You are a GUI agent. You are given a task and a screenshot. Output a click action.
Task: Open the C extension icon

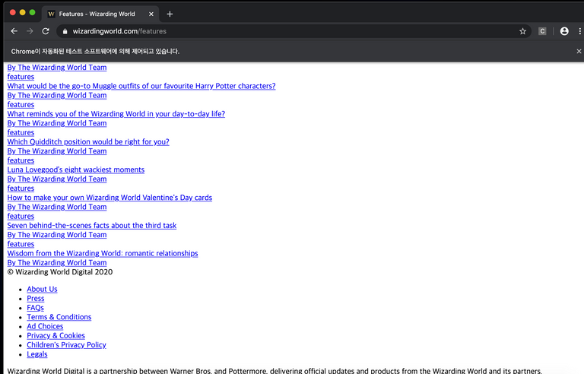(542, 31)
